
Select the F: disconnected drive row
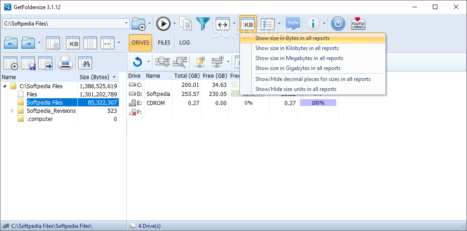(x=233, y=112)
